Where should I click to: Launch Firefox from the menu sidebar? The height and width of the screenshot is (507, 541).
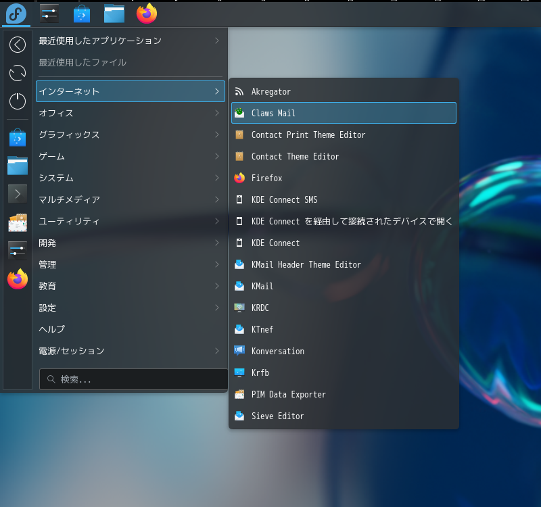coord(18,279)
